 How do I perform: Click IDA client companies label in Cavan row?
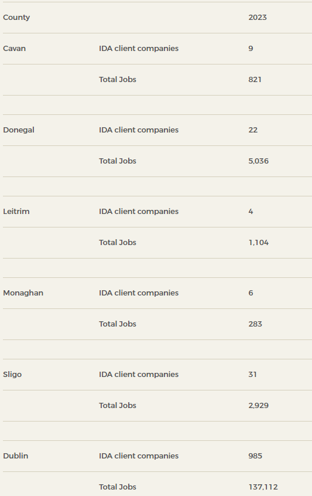[139, 49]
